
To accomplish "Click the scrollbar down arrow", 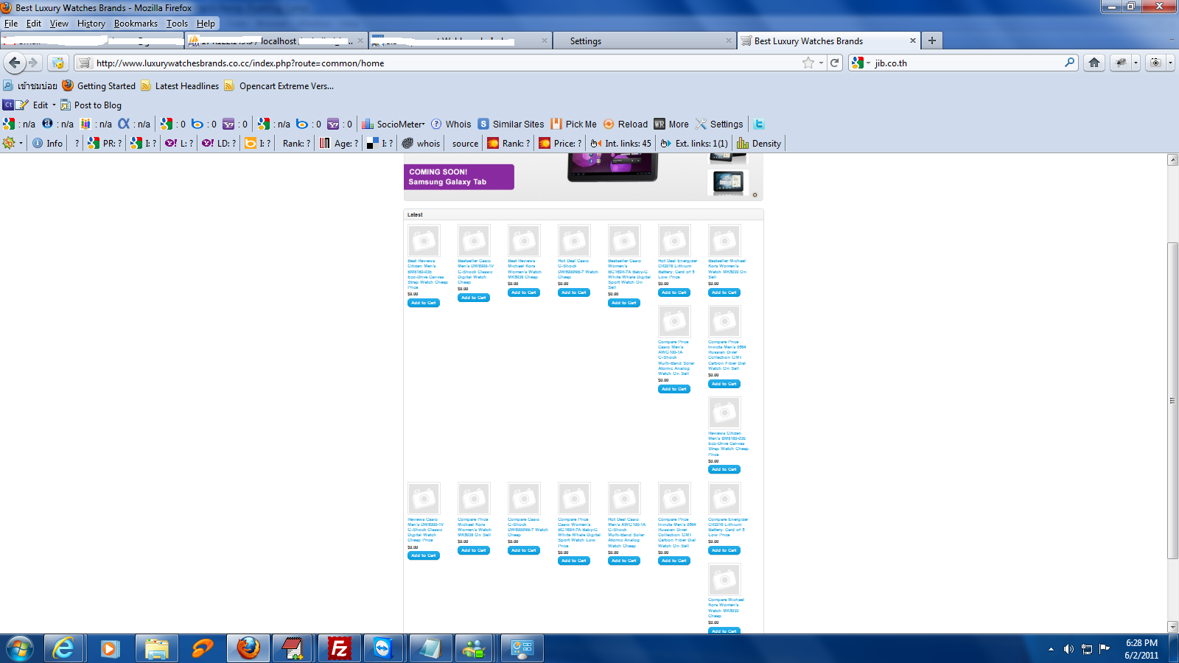I will click(x=1172, y=627).
